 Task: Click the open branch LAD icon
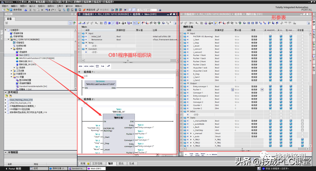[x=103, y=66]
